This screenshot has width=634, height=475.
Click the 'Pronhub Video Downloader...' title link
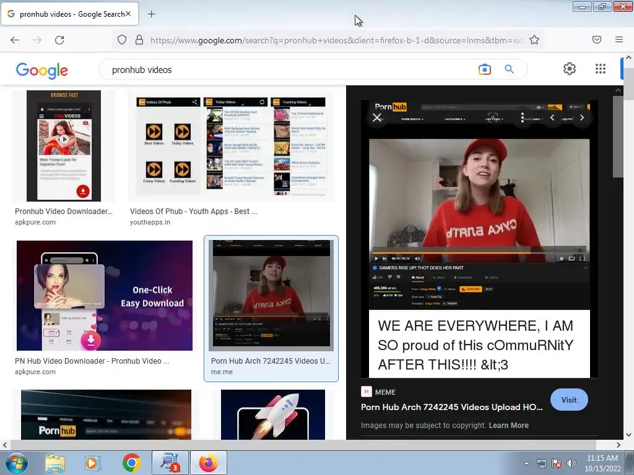[x=64, y=212]
